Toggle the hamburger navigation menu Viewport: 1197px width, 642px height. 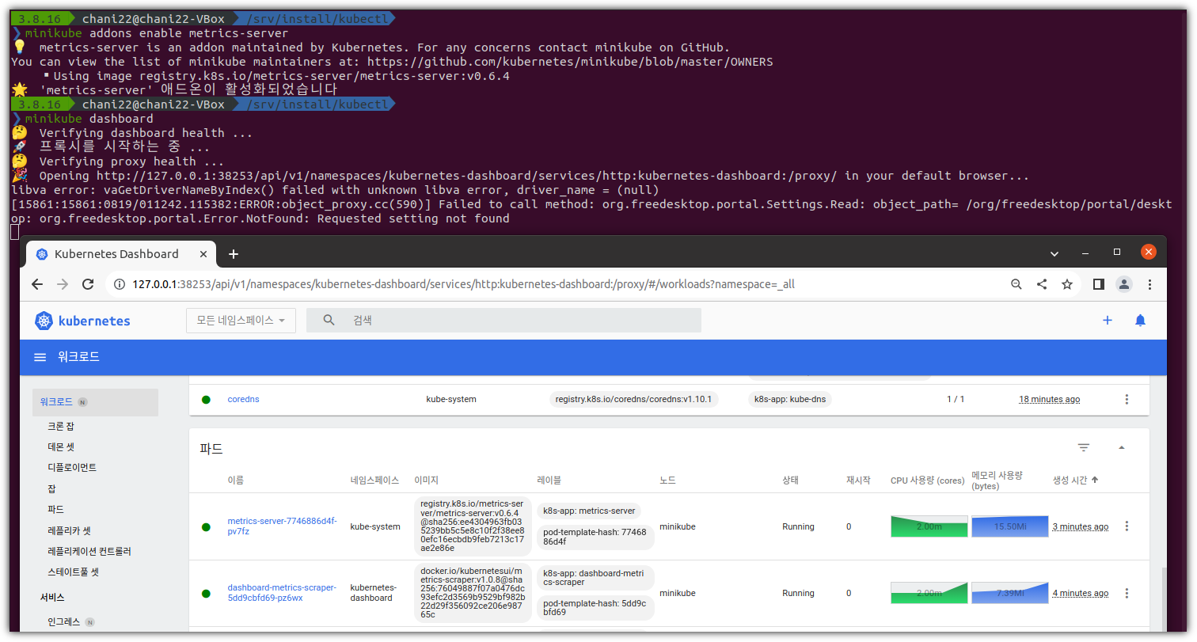click(x=40, y=357)
